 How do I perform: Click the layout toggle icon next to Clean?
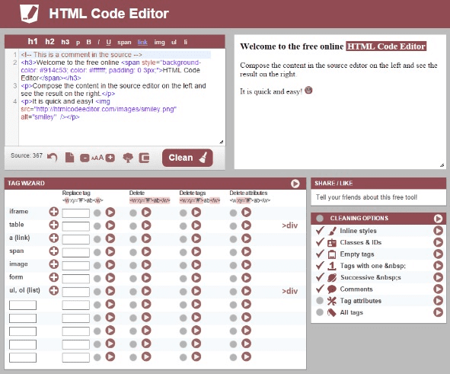(145, 158)
